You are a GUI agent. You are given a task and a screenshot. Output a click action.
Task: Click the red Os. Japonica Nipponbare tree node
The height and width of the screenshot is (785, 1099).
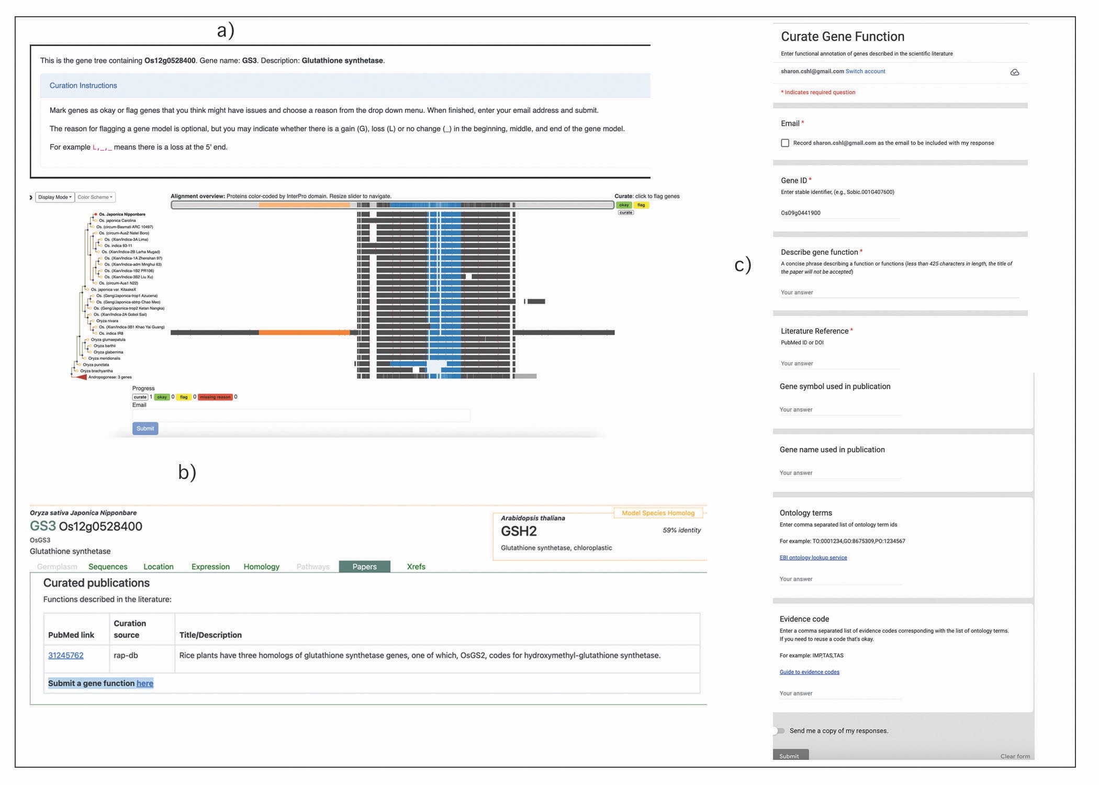coord(95,214)
